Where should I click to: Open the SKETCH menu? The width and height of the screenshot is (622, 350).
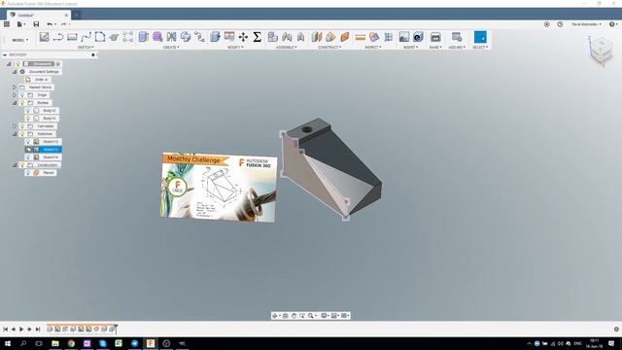[x=86, y=48]
